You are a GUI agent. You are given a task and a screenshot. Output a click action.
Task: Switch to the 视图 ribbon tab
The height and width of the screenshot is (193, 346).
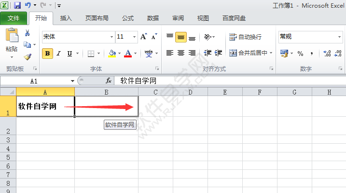203,18
